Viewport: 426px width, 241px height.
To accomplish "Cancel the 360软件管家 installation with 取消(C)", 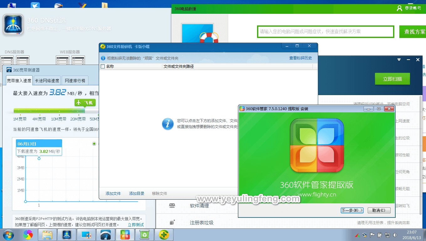I will click(379, 210).
